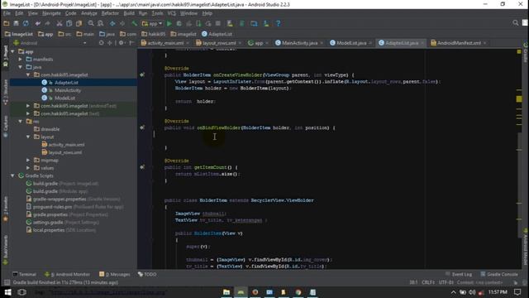Open the File menu

(x=7, y=13)
